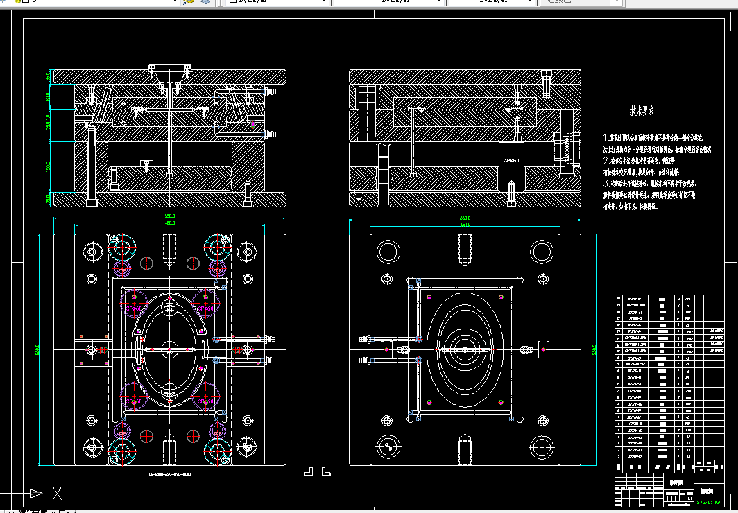Select the bottom-right magenta SP∅60 circle

[x=205, y=396]
